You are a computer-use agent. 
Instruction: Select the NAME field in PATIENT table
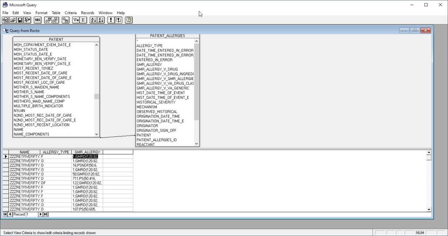pyautogui.click(x=18, y=129)
